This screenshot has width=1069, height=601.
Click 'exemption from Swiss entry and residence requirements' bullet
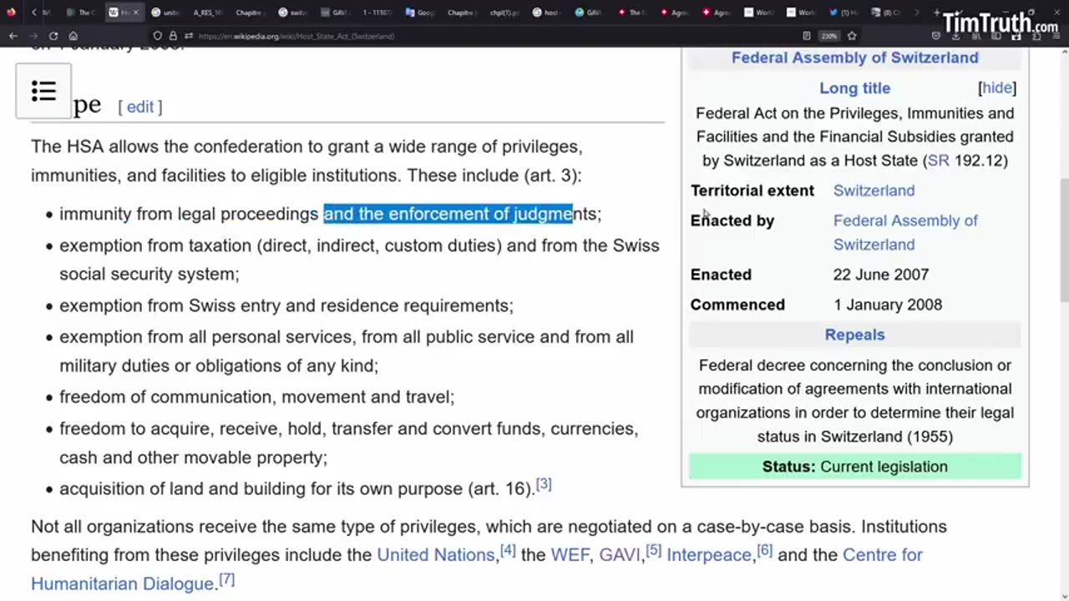point(286,306)
